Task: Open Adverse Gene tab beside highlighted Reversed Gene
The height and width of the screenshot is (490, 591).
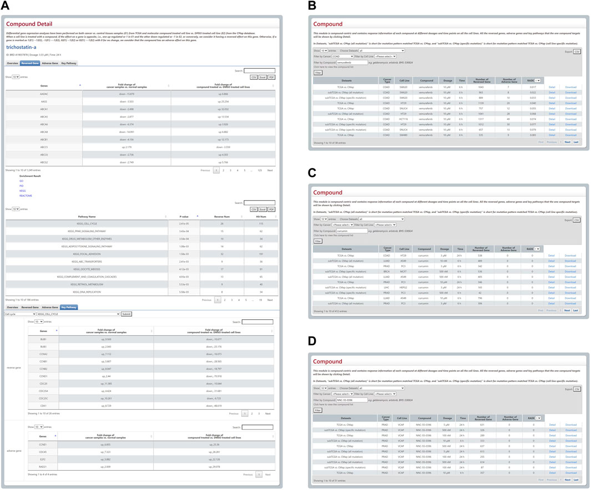Action: tap(50, 63)
